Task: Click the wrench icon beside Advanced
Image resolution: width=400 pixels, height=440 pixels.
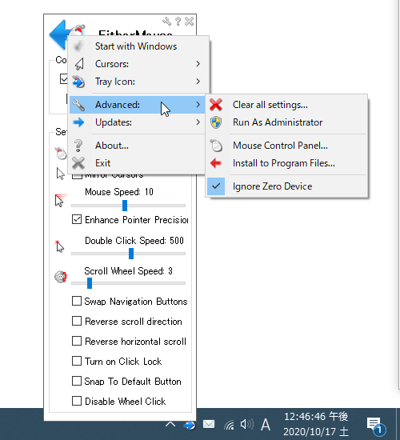Action: 78,105
